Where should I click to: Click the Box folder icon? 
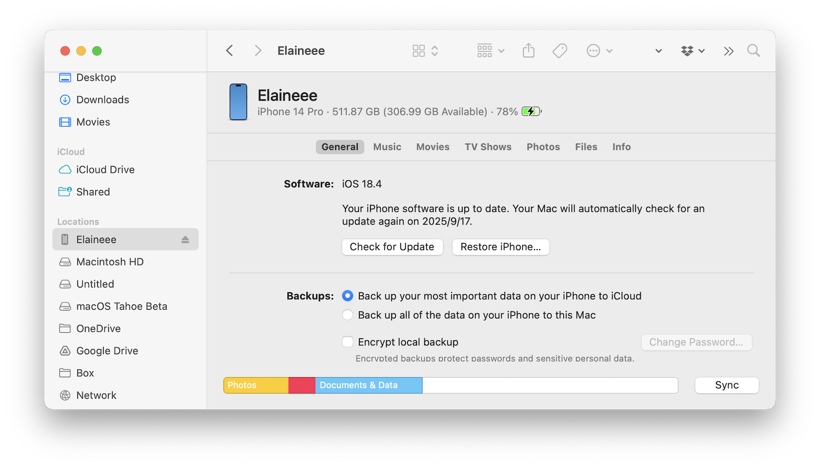65,373
